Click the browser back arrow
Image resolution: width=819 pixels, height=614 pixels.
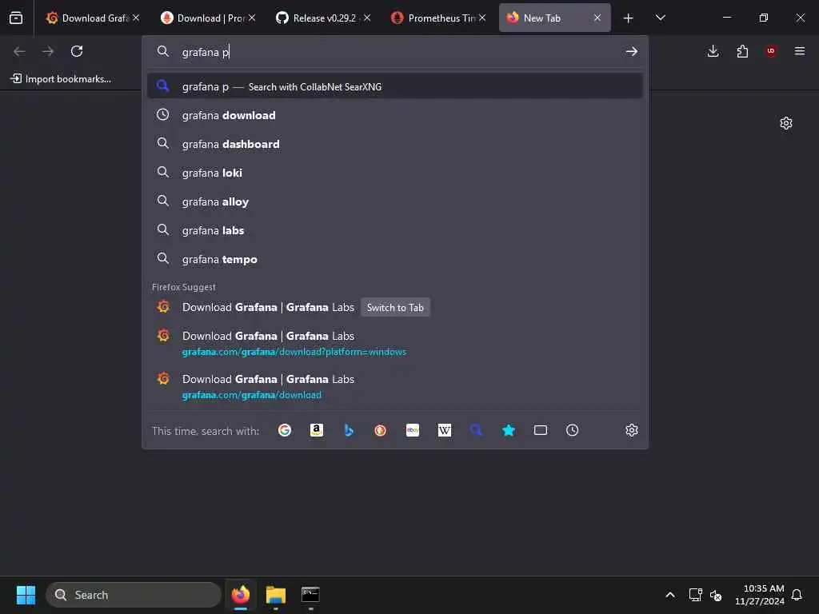click(x=19, y=51)
